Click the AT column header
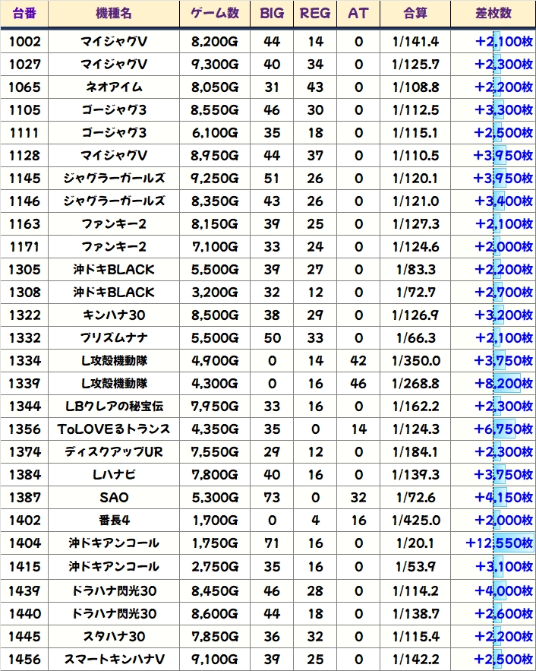The height and width of the screenshot is (671, 536). pyautogui.click(x=358, y=14)
